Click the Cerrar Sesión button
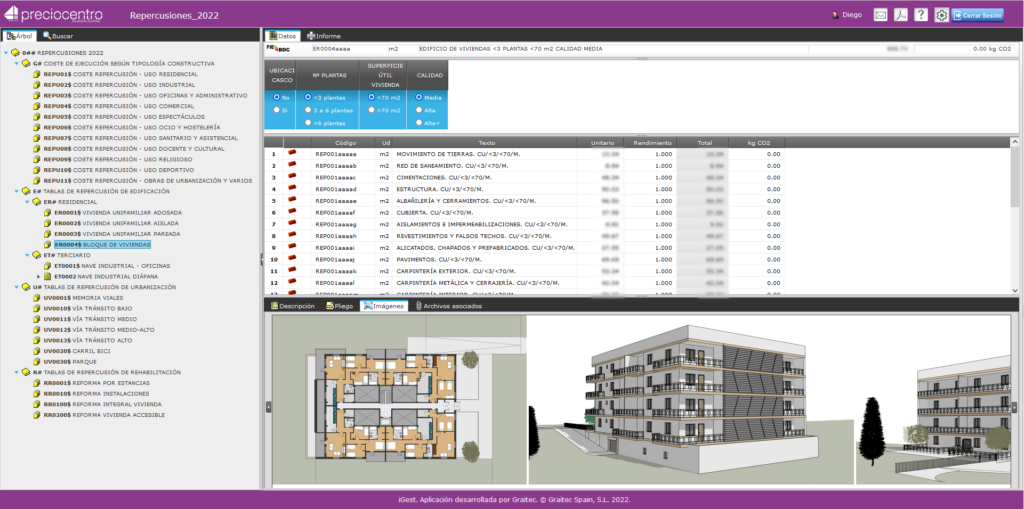Image resolution: width=1024 pixels, height=509 pixels. tap(978, 15)
